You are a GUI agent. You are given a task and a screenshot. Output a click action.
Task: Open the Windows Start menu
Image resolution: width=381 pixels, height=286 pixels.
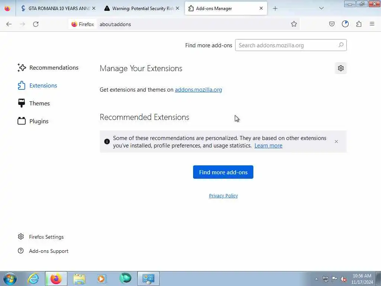[x=10, y=279]
